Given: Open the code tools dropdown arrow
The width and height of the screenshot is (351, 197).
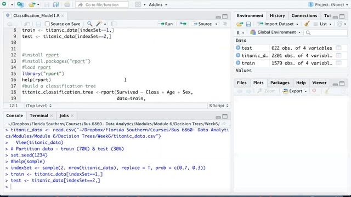Looking at the screenshot, I should [x=105, y=24].
